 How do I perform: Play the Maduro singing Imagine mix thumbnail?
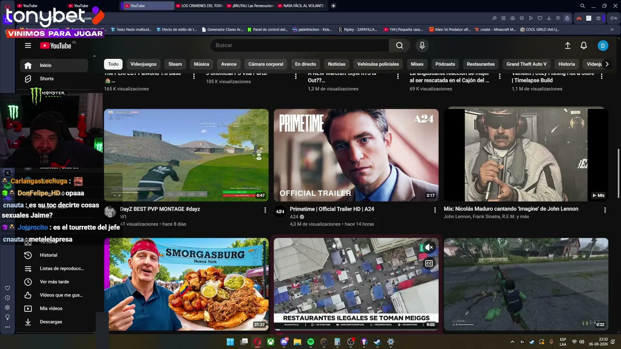pos(526,155)
